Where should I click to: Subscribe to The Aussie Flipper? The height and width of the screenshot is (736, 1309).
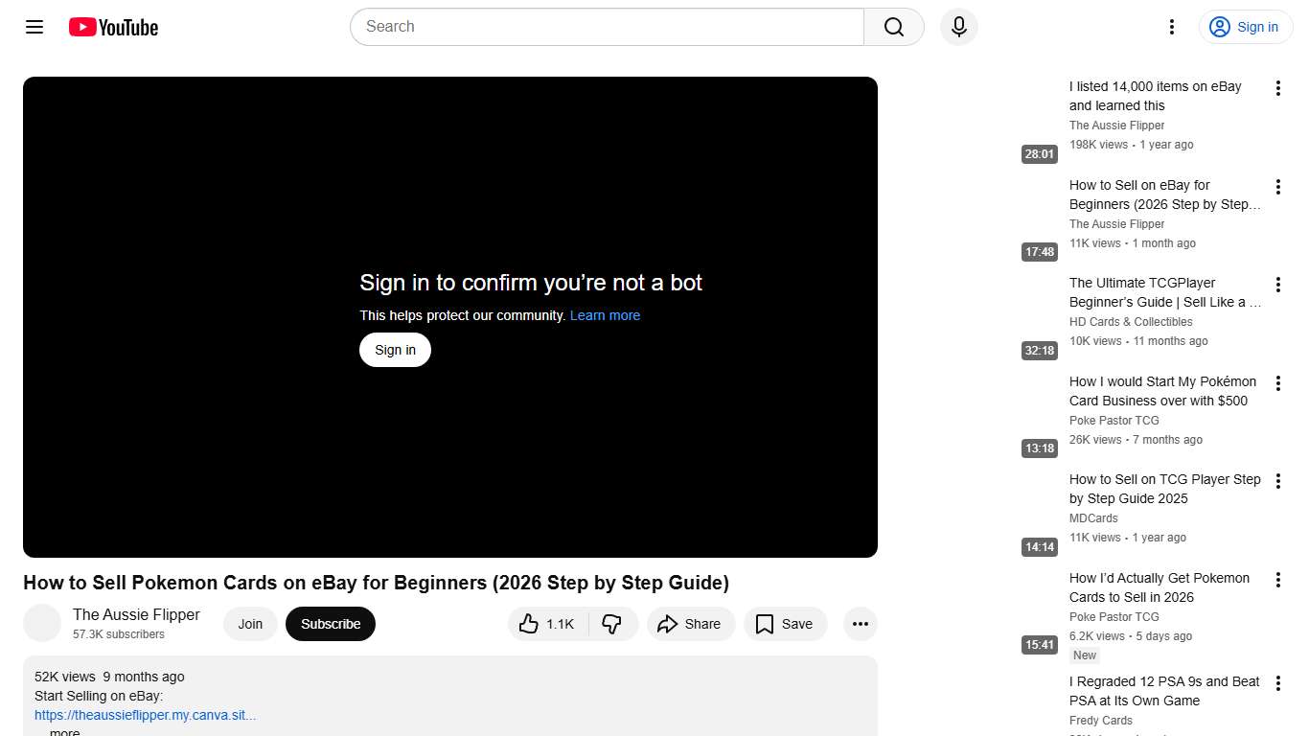pos(330,623)
